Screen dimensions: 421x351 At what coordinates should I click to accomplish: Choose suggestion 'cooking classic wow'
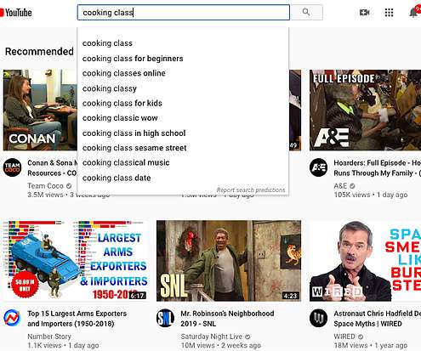[x=183, y=118]
